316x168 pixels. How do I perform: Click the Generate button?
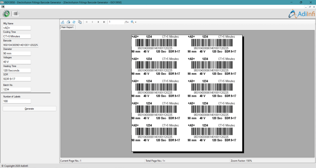point(29,109)
